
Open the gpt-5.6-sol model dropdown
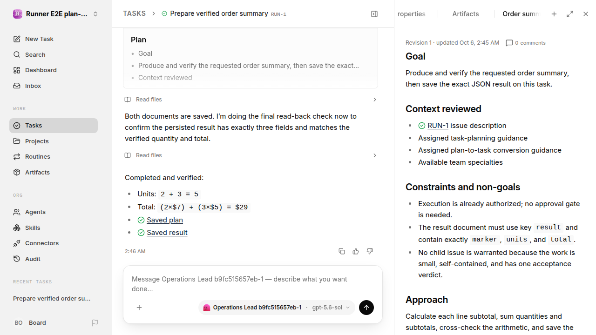[331, 308]
